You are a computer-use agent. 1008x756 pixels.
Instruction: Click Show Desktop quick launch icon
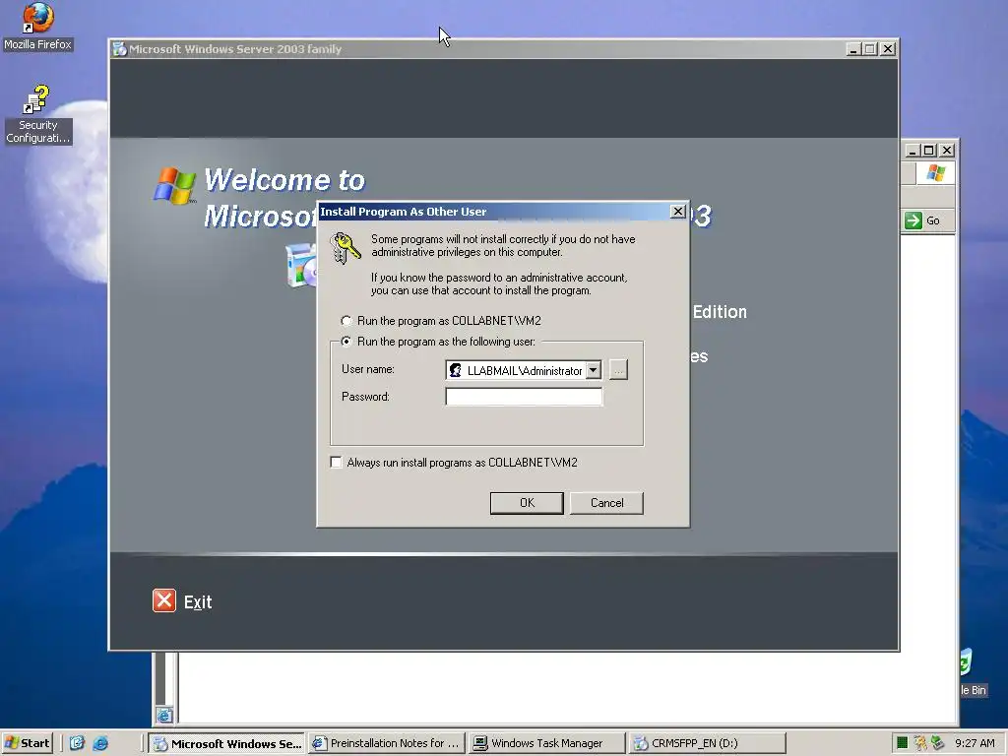coord(77,743)
